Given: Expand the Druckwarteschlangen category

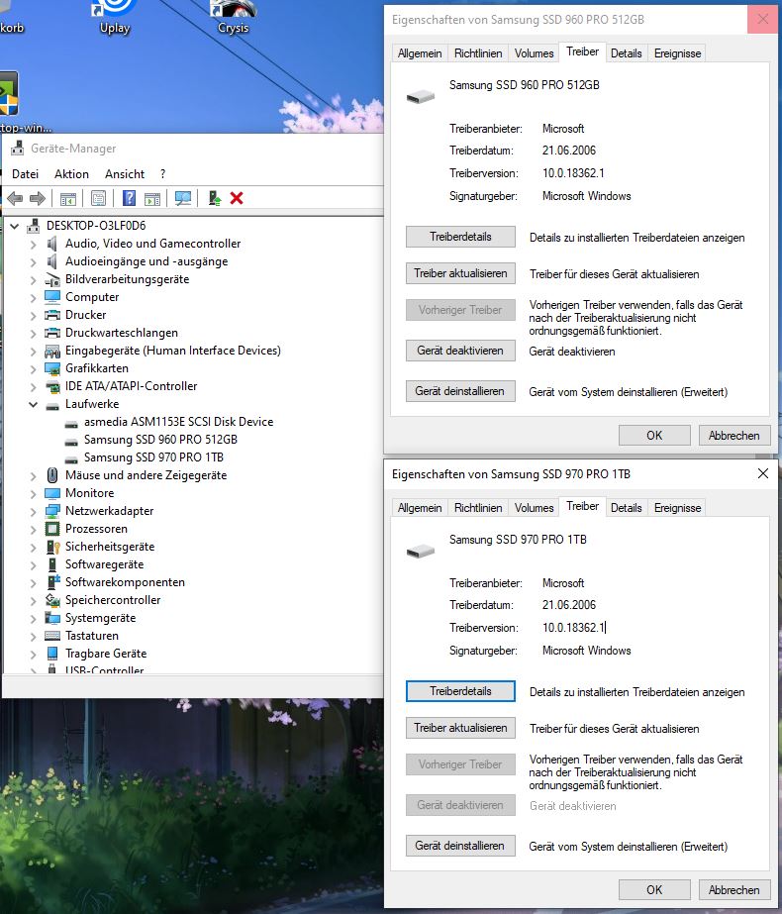Looking at the screenshot, I should click(34, 333).
